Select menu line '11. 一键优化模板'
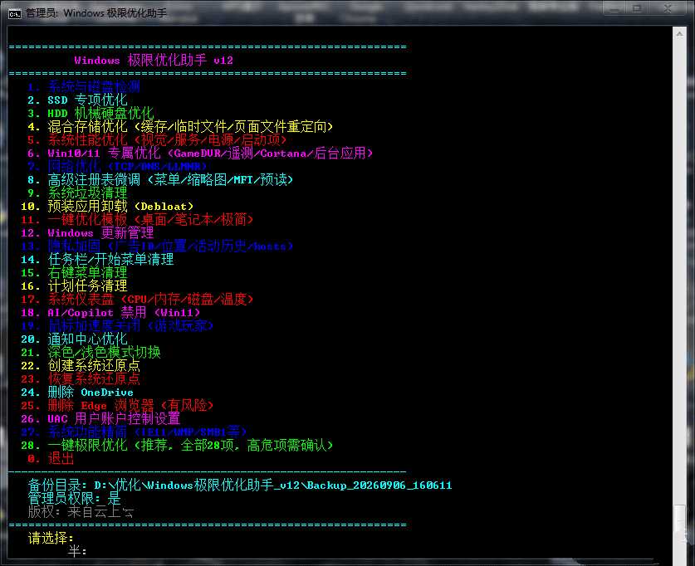 [x=137, y=220]
